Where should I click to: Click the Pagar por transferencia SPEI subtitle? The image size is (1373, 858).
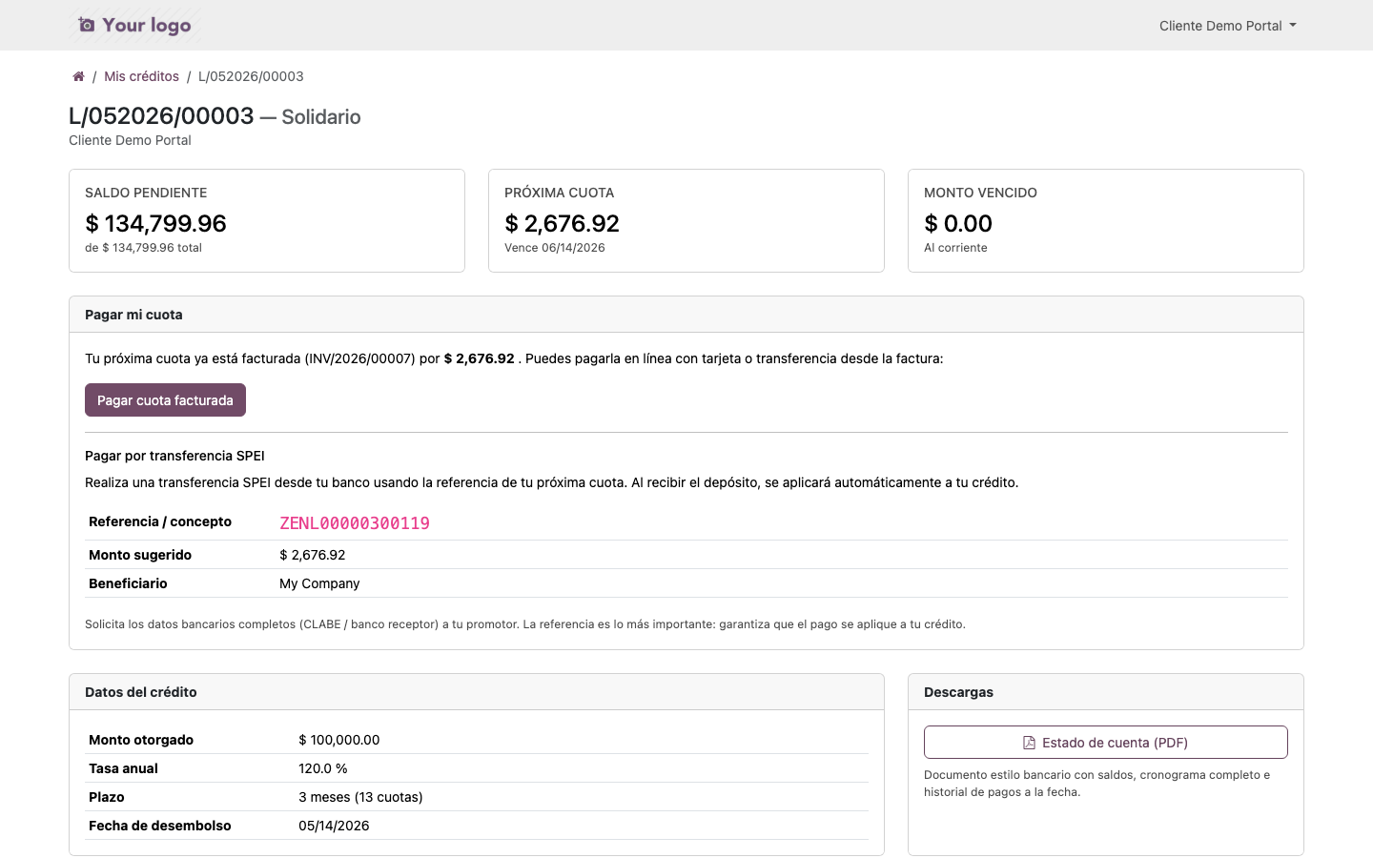(174, 456)
